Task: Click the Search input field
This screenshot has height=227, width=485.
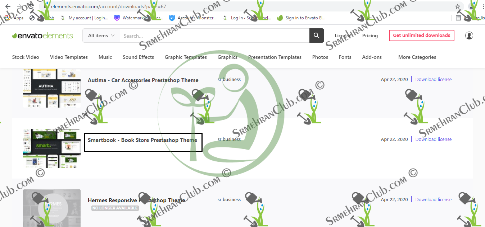Action: (x=214, y=36)
